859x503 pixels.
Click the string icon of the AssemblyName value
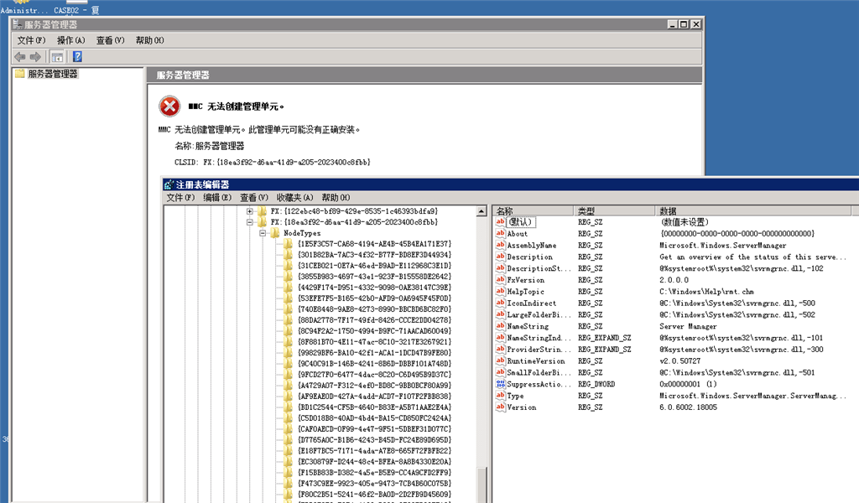point(500,245)
